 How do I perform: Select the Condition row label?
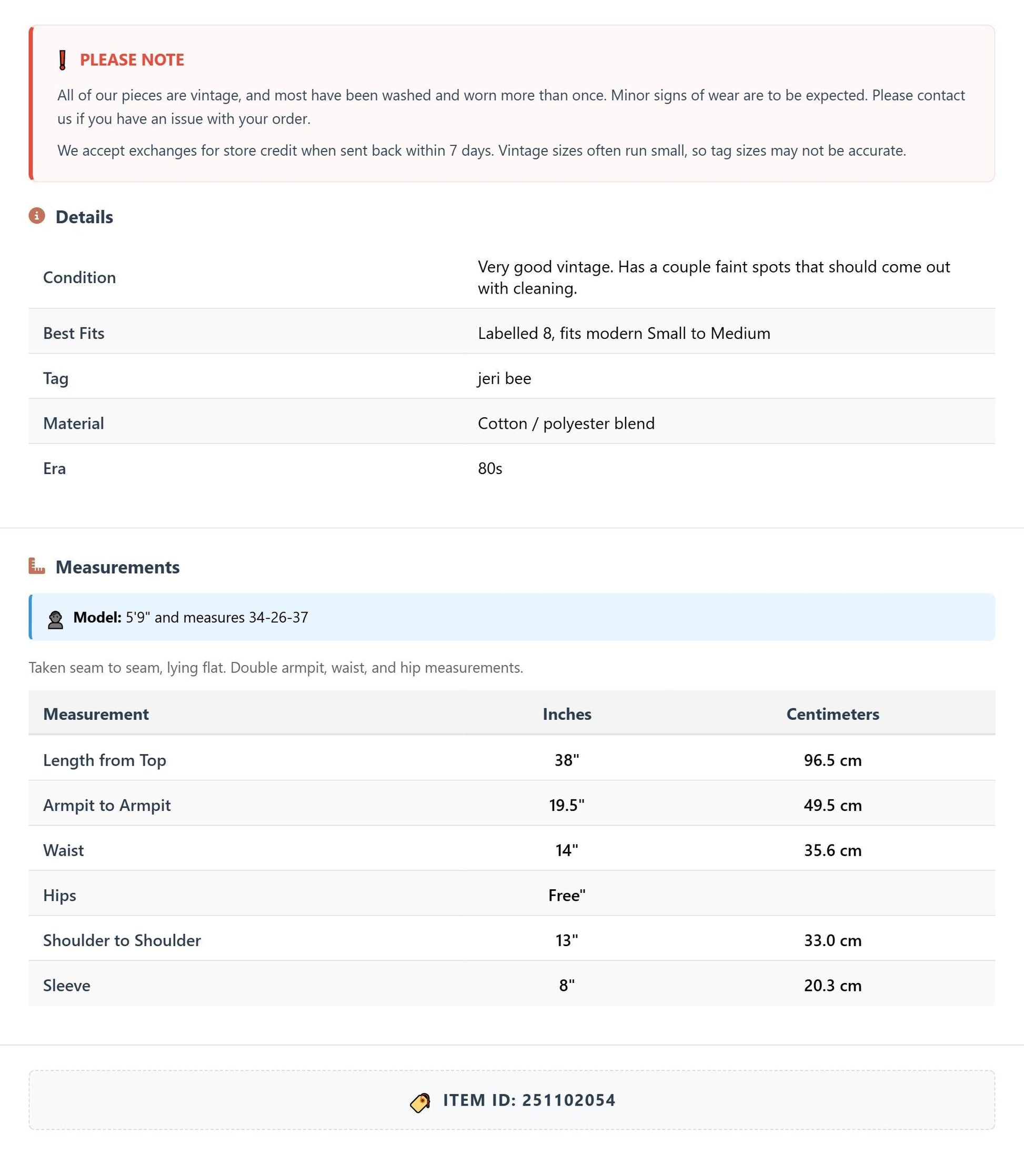point(79,277)
